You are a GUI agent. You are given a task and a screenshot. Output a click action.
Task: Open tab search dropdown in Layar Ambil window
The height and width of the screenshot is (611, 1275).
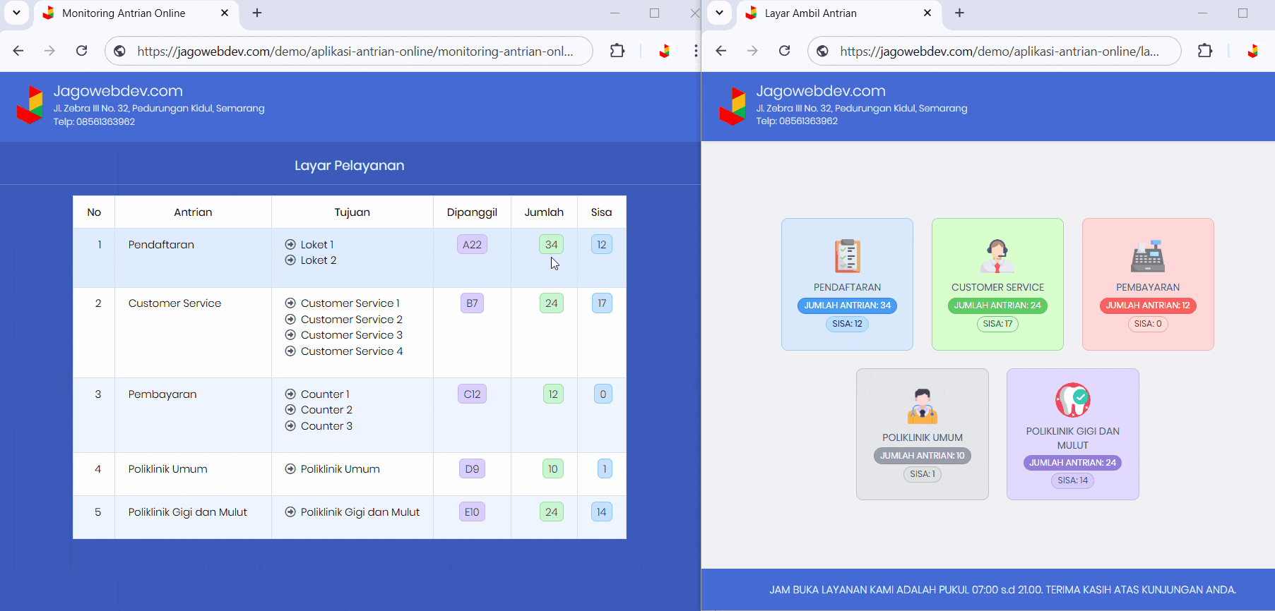pos(719,13)
